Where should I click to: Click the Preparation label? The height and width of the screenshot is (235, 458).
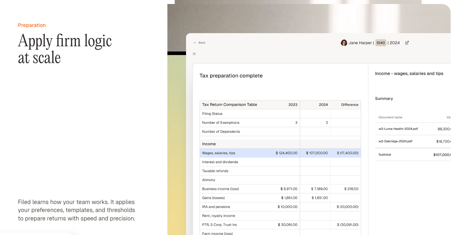32,25
